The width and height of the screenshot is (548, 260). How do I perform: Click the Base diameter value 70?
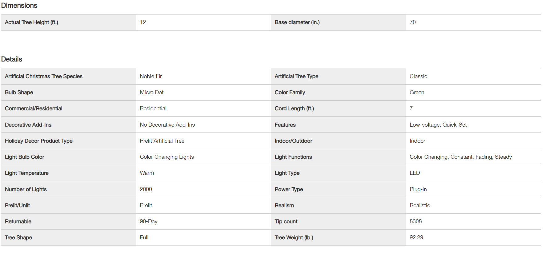[x=413, y=22]
